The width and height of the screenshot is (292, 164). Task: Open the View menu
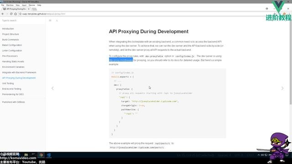coord(17,5)
